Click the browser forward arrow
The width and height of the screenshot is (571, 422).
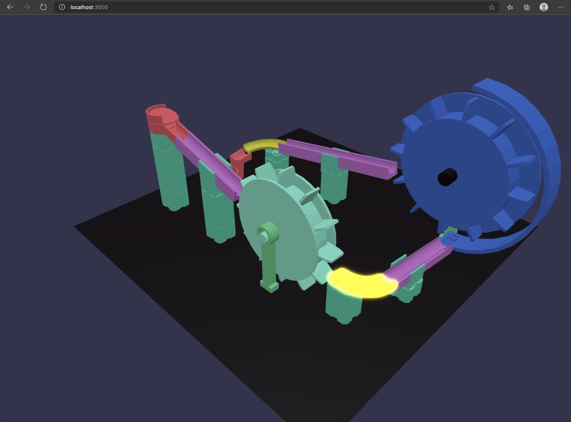[x=27, y=7]
